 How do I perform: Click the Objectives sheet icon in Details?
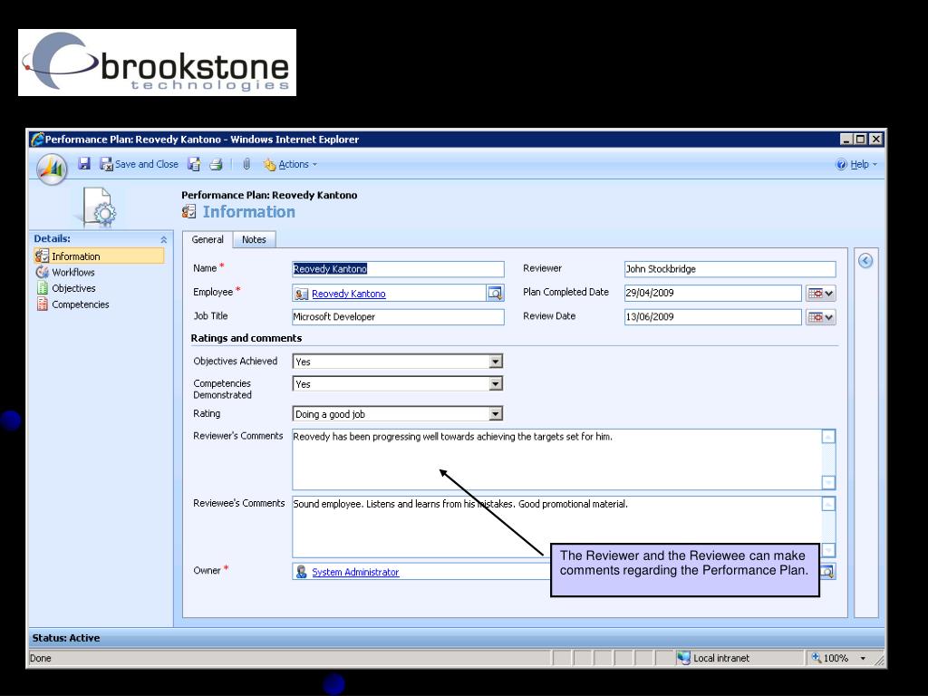42,288
